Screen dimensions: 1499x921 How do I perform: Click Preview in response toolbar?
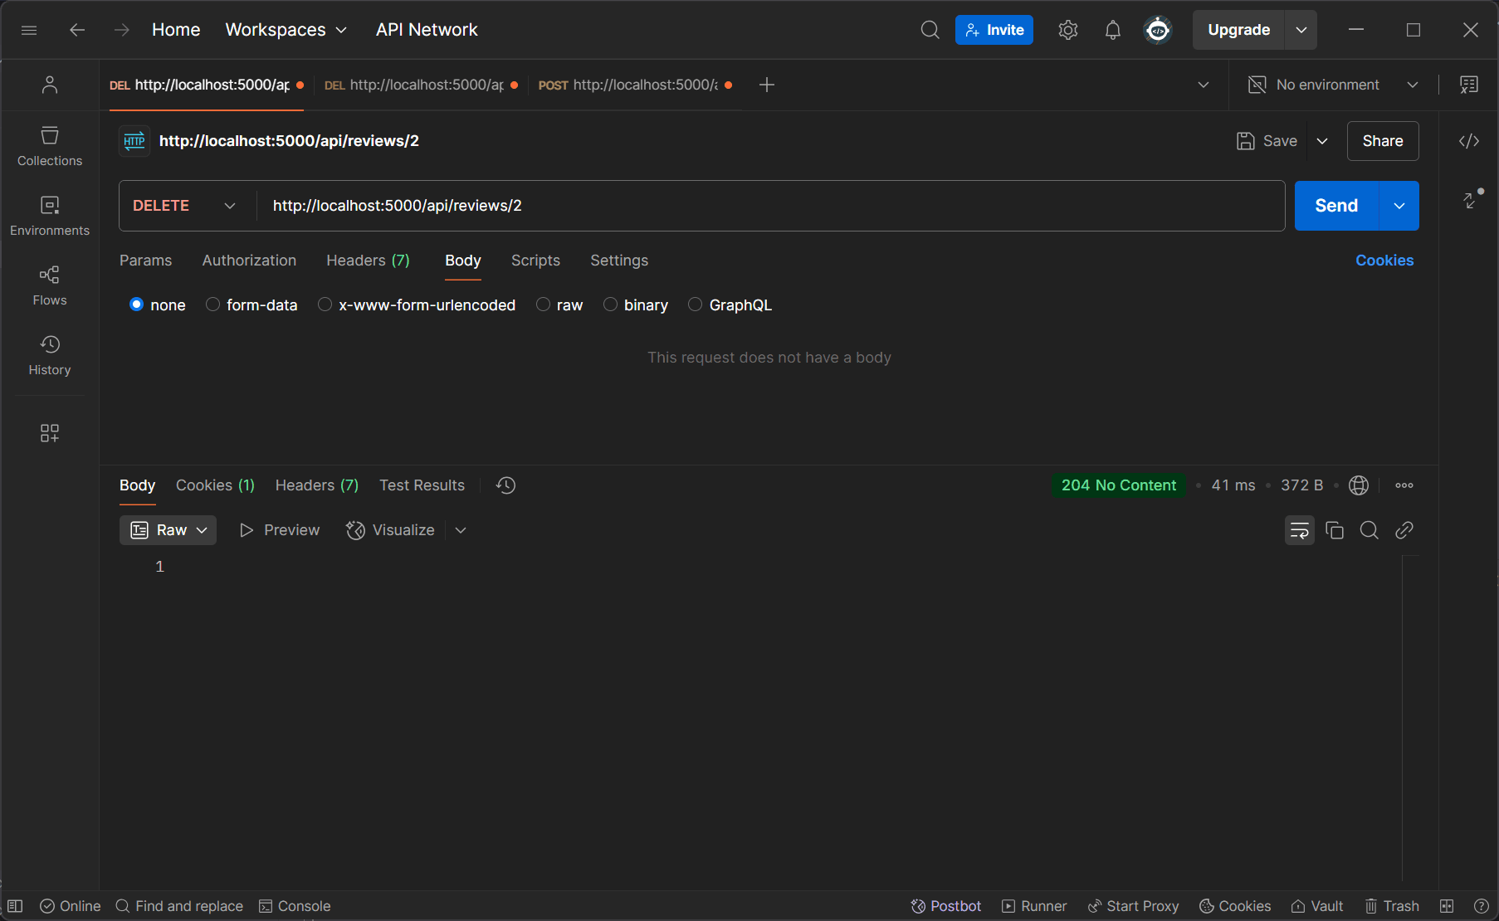[x=280, y=530]
